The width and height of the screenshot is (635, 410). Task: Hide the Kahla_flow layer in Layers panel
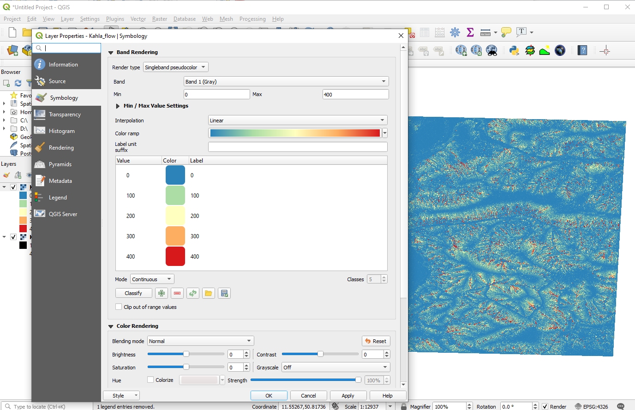[13, 187]
